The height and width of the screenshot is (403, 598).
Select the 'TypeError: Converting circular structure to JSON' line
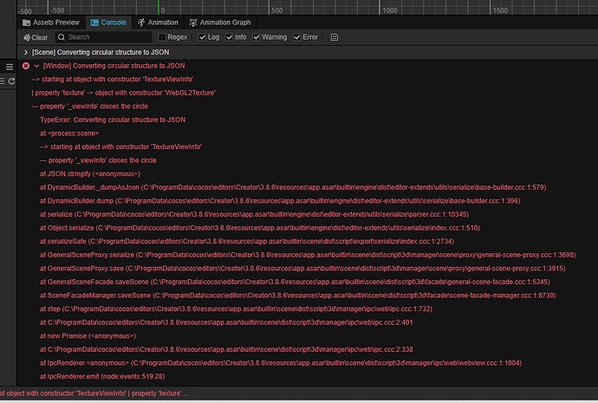[x=113, y=120]
